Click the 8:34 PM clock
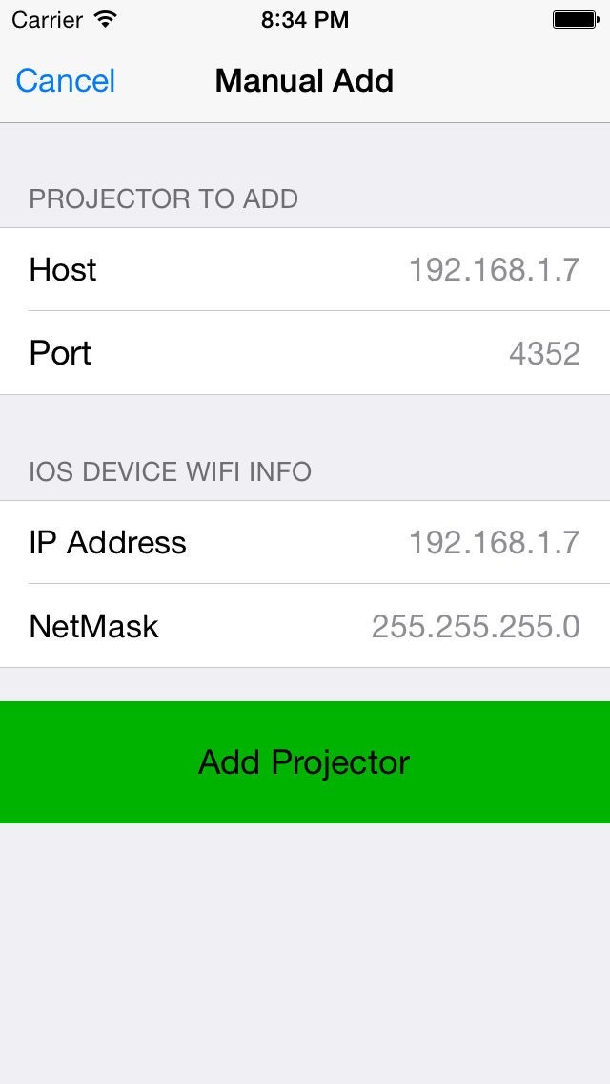Image resolution: width=610 pixels, height=1084 pixels. (x=305, y=20)
